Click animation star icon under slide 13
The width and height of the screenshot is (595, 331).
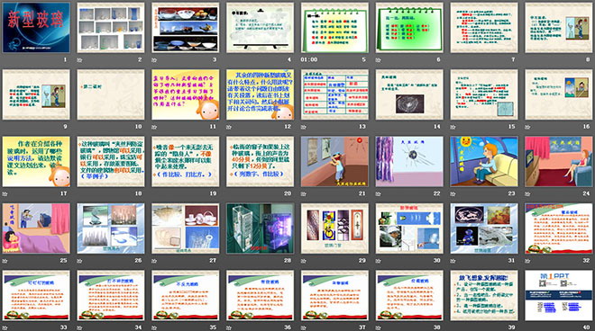point(304,127)
